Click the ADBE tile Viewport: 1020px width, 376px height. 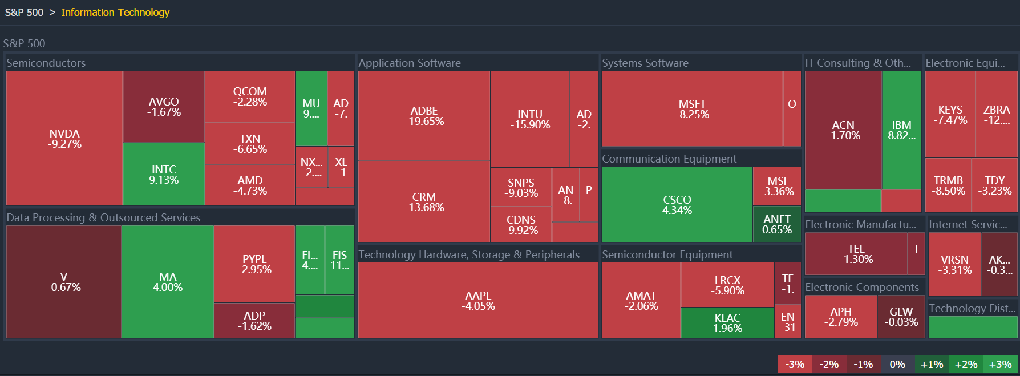click(424, 116)
